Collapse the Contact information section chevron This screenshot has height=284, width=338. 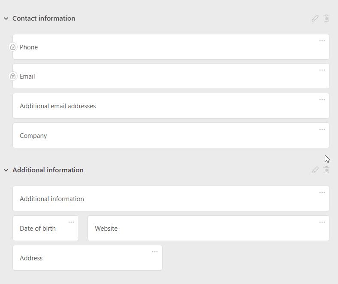[x=6, y=18]
